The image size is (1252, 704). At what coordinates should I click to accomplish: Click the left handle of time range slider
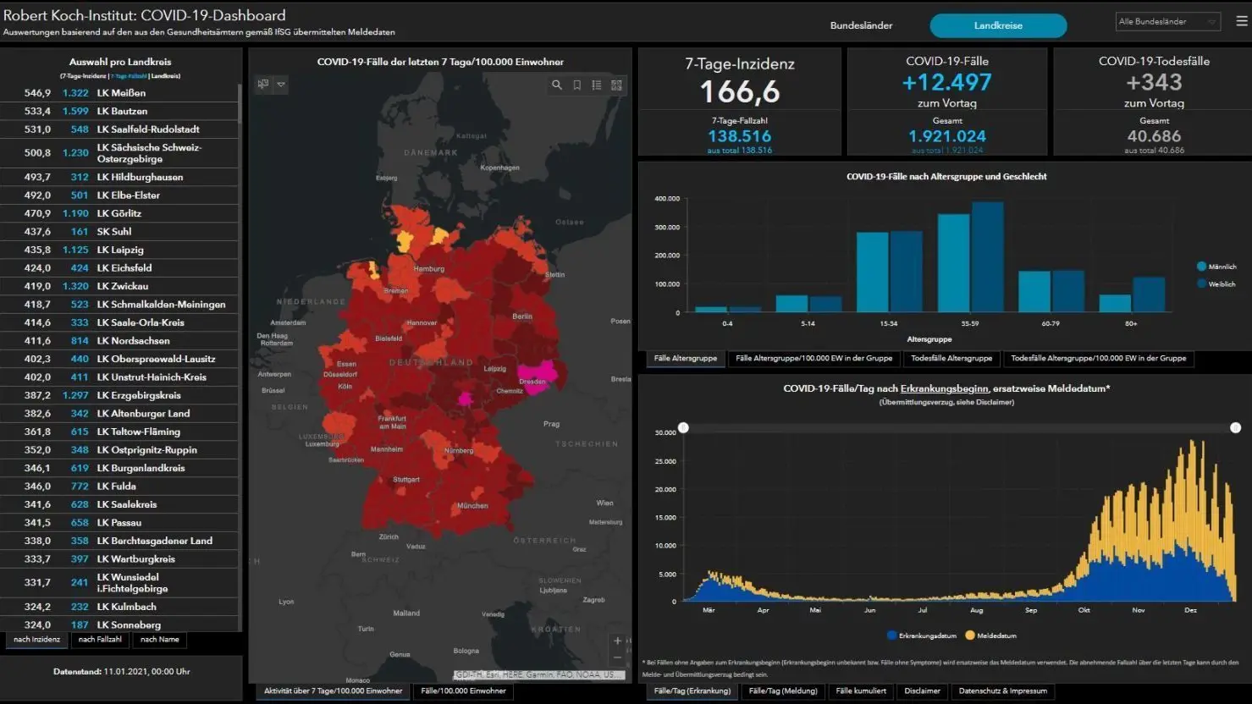683,428
